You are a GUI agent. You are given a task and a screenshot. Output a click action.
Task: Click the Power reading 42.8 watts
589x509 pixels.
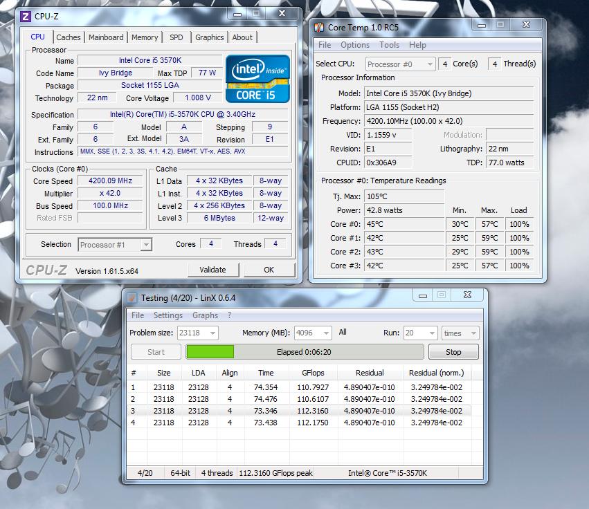(404, 210)
